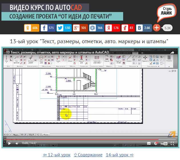Viewport: 180px width, 160px height.
Task: Expand more share options with orange plus
Action: point(157,28)
